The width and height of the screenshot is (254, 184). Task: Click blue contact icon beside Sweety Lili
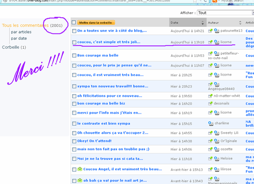(216, 133)
